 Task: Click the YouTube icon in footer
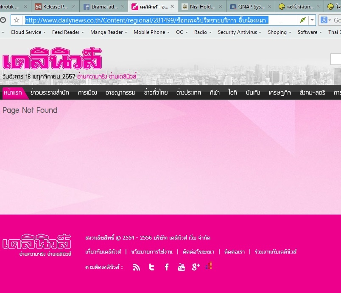[182, 267]
